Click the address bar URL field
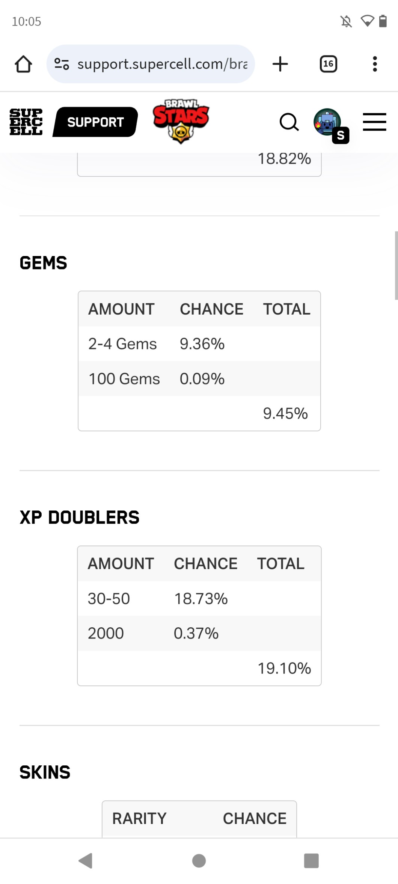The image size is (398, 884). pyautogui.click(x=162, y=64)
